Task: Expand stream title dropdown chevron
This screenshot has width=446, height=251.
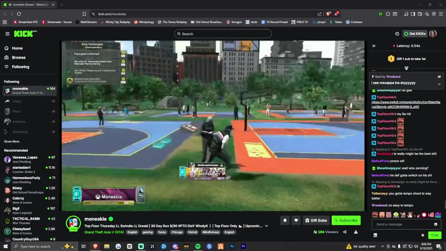Action: coord(267,226)
